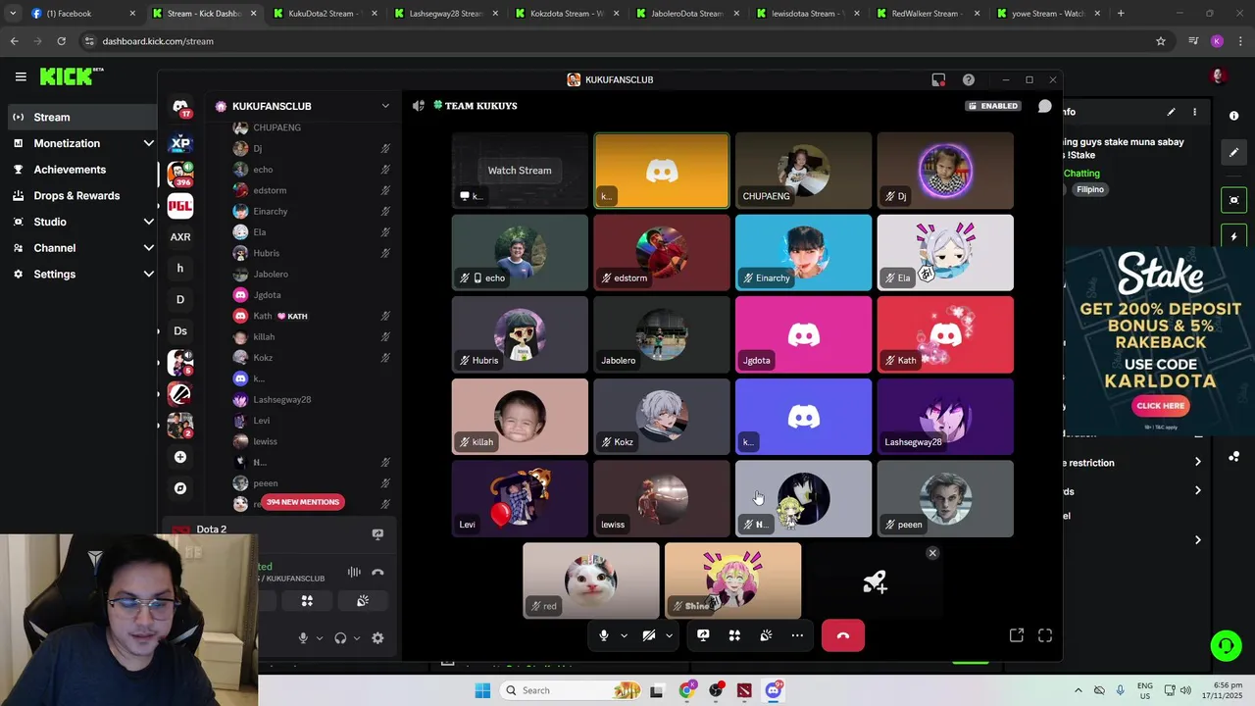Image resolution: width=1255 pixels, height=706 pixels.
Task: Open soundboard from call control bar
Action: 766,635
